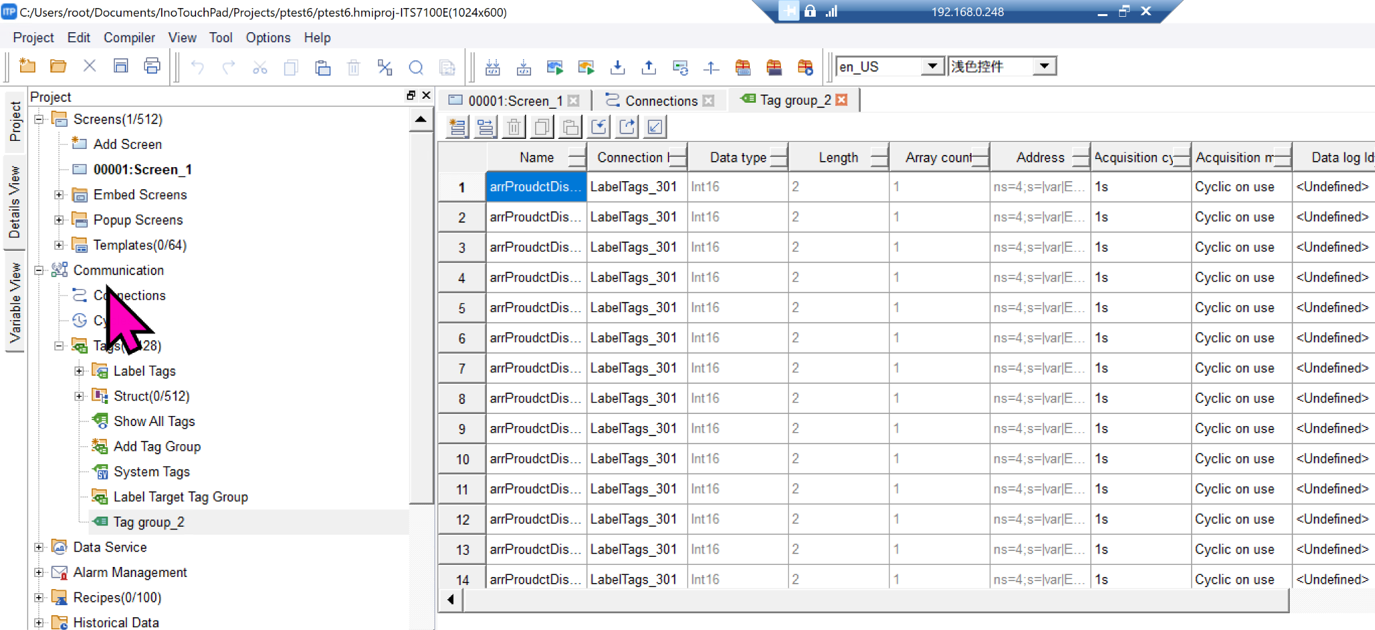Click the horizontal scrollbar left arrow
This screenshot has height=630, width=1375.
[451, 599]
